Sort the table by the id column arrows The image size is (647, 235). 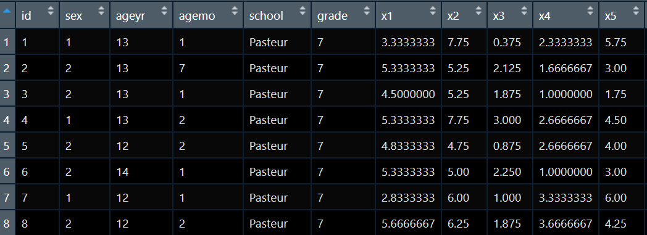pyautogui.click(x=51, y=10)
